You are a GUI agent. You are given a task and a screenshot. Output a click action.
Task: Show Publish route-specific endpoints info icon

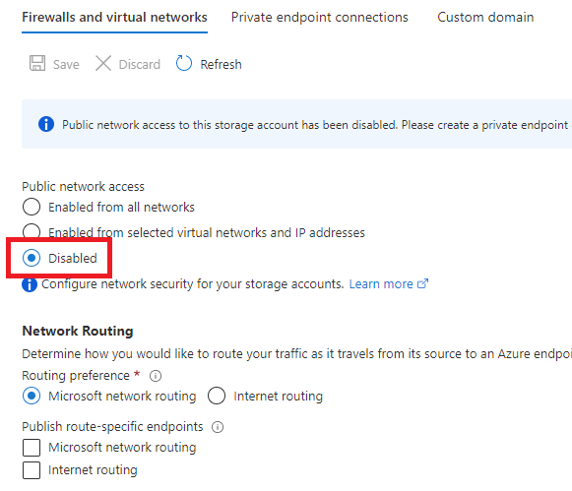[218, 427]
